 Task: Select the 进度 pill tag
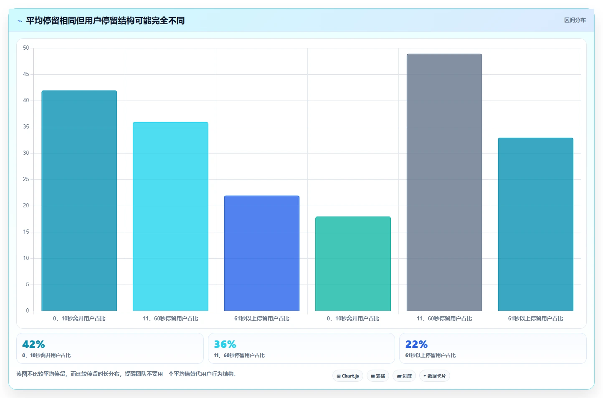404,376
